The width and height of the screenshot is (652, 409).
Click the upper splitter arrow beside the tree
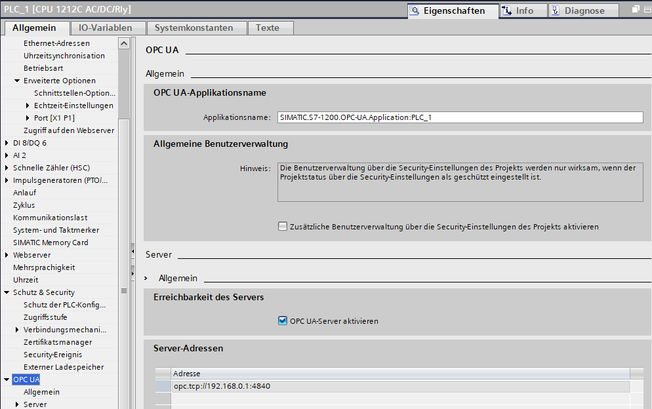pos(132,251)
